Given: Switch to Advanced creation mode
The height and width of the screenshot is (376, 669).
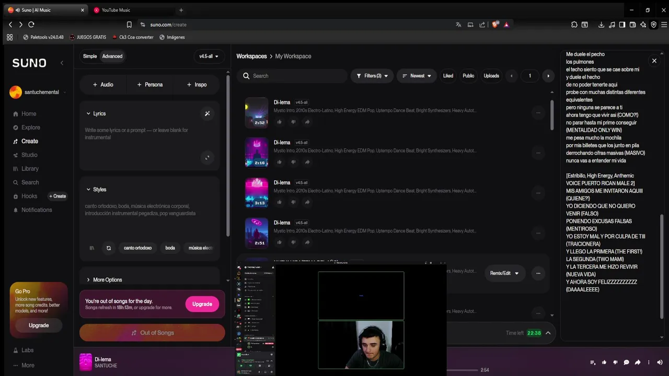Looking at the screenshot, I should (112, 56).
